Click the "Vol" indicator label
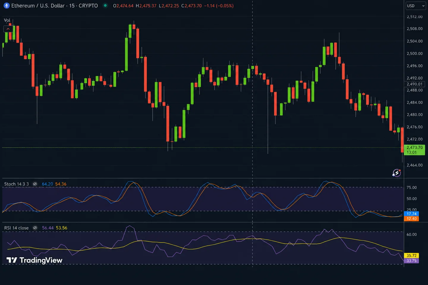This screenshot has width=428, height=285. (7, 20)
